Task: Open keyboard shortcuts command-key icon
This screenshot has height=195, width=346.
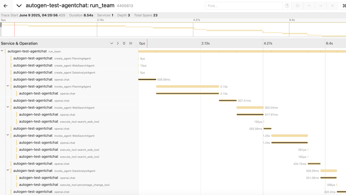Action: tap(344, 6)
